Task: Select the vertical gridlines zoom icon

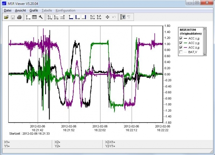Action: [x=49, y=17]
